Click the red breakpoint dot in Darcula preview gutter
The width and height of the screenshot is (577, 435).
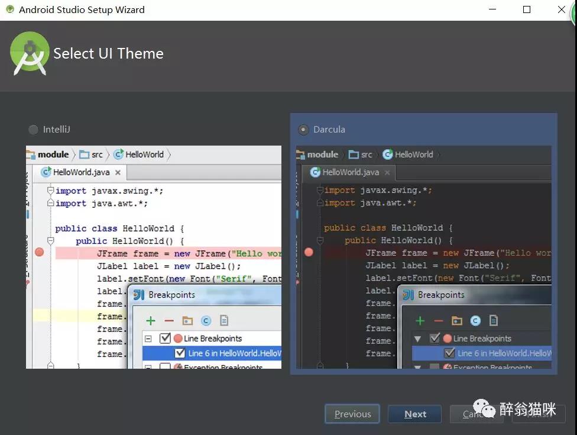[309, 252]
